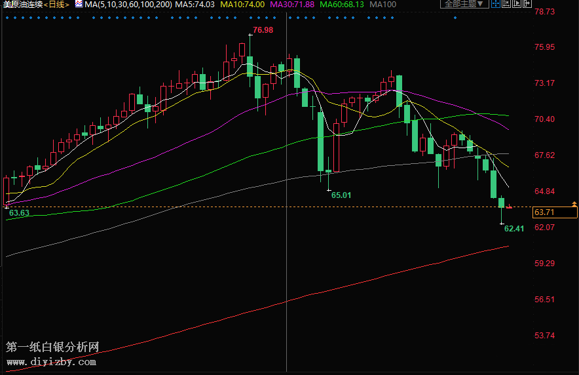Click the gray MA100 label
This screenshot has width=579, height=375.
pos(383,4)
